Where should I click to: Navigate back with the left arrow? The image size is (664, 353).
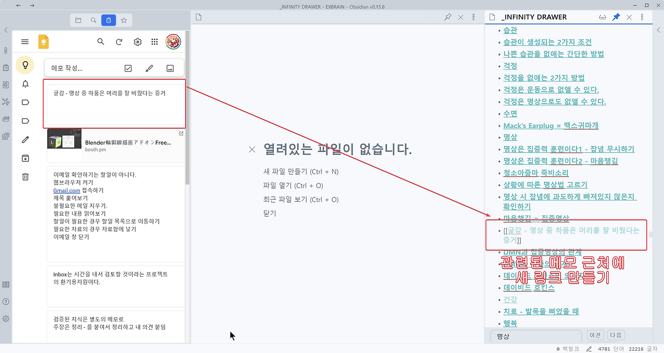(19, 5)
